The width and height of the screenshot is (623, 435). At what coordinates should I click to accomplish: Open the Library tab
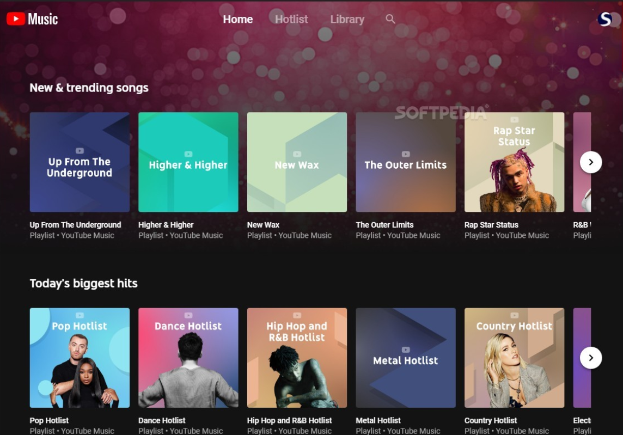(x=347, y=19)
